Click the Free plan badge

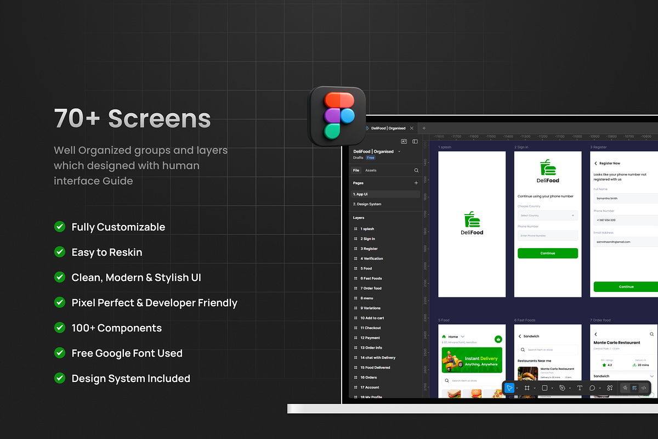coord(371,157)
